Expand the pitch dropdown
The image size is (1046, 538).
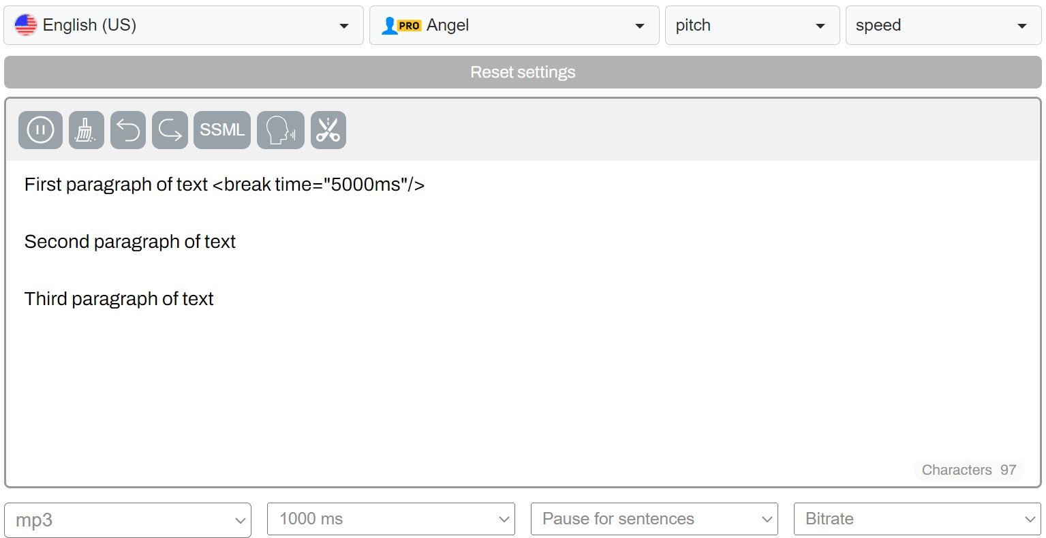point(752,25)
